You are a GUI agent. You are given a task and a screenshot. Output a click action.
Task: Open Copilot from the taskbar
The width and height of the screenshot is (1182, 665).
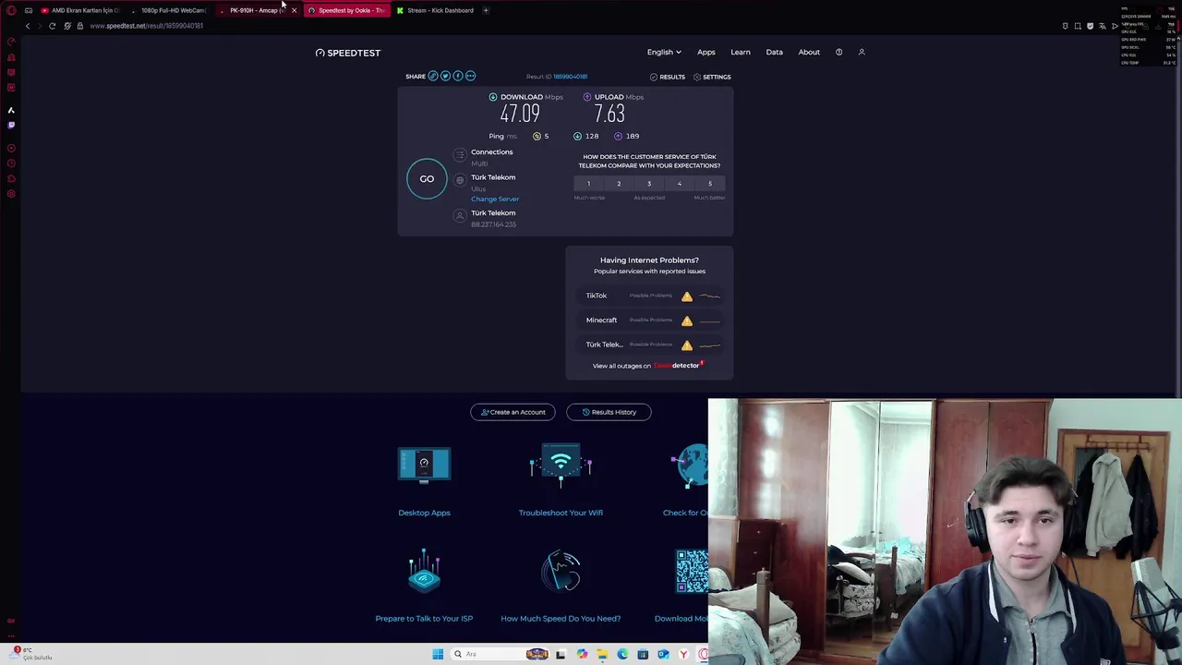582,654
